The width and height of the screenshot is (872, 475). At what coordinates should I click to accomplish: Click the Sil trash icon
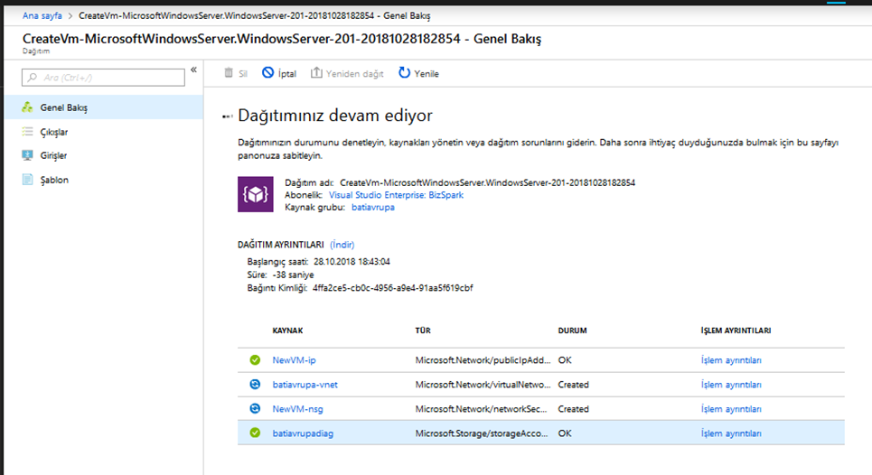click(x=229, y=73)
